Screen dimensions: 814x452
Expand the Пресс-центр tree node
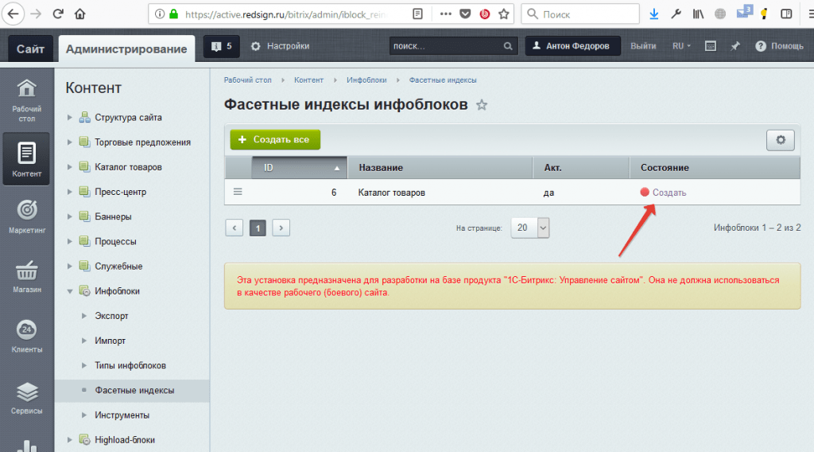coord(70,192)
